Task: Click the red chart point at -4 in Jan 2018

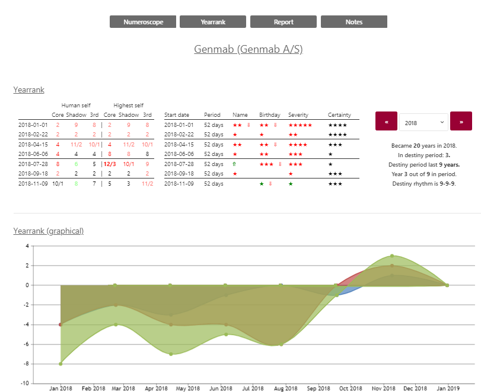Action: coord(60,324)
